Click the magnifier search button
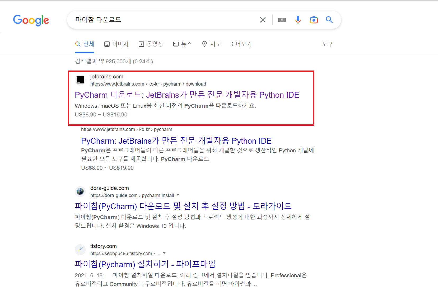The image size is (438, 300). point(329,20)
